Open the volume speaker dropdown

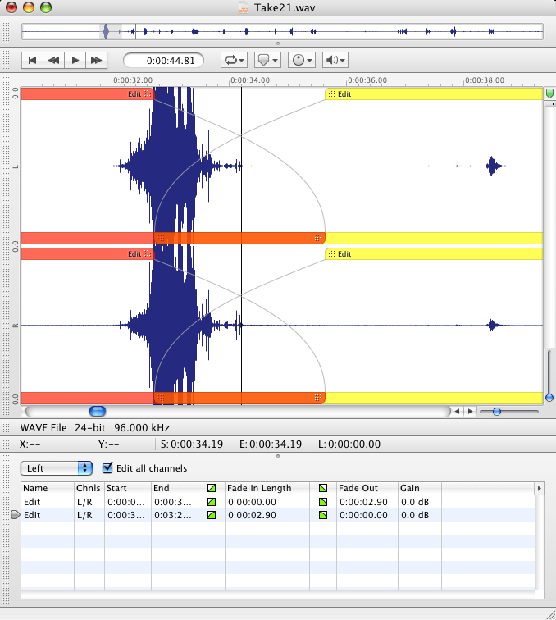335,60
